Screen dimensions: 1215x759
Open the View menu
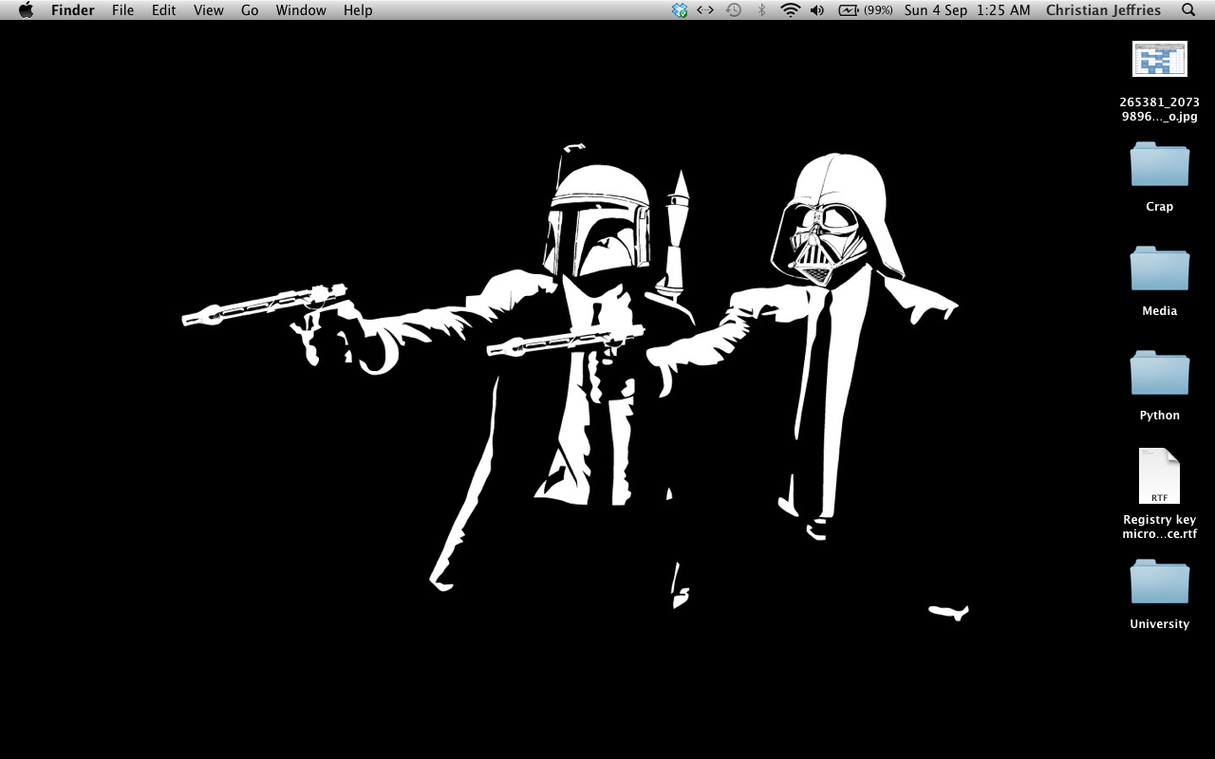pos(208,10)
